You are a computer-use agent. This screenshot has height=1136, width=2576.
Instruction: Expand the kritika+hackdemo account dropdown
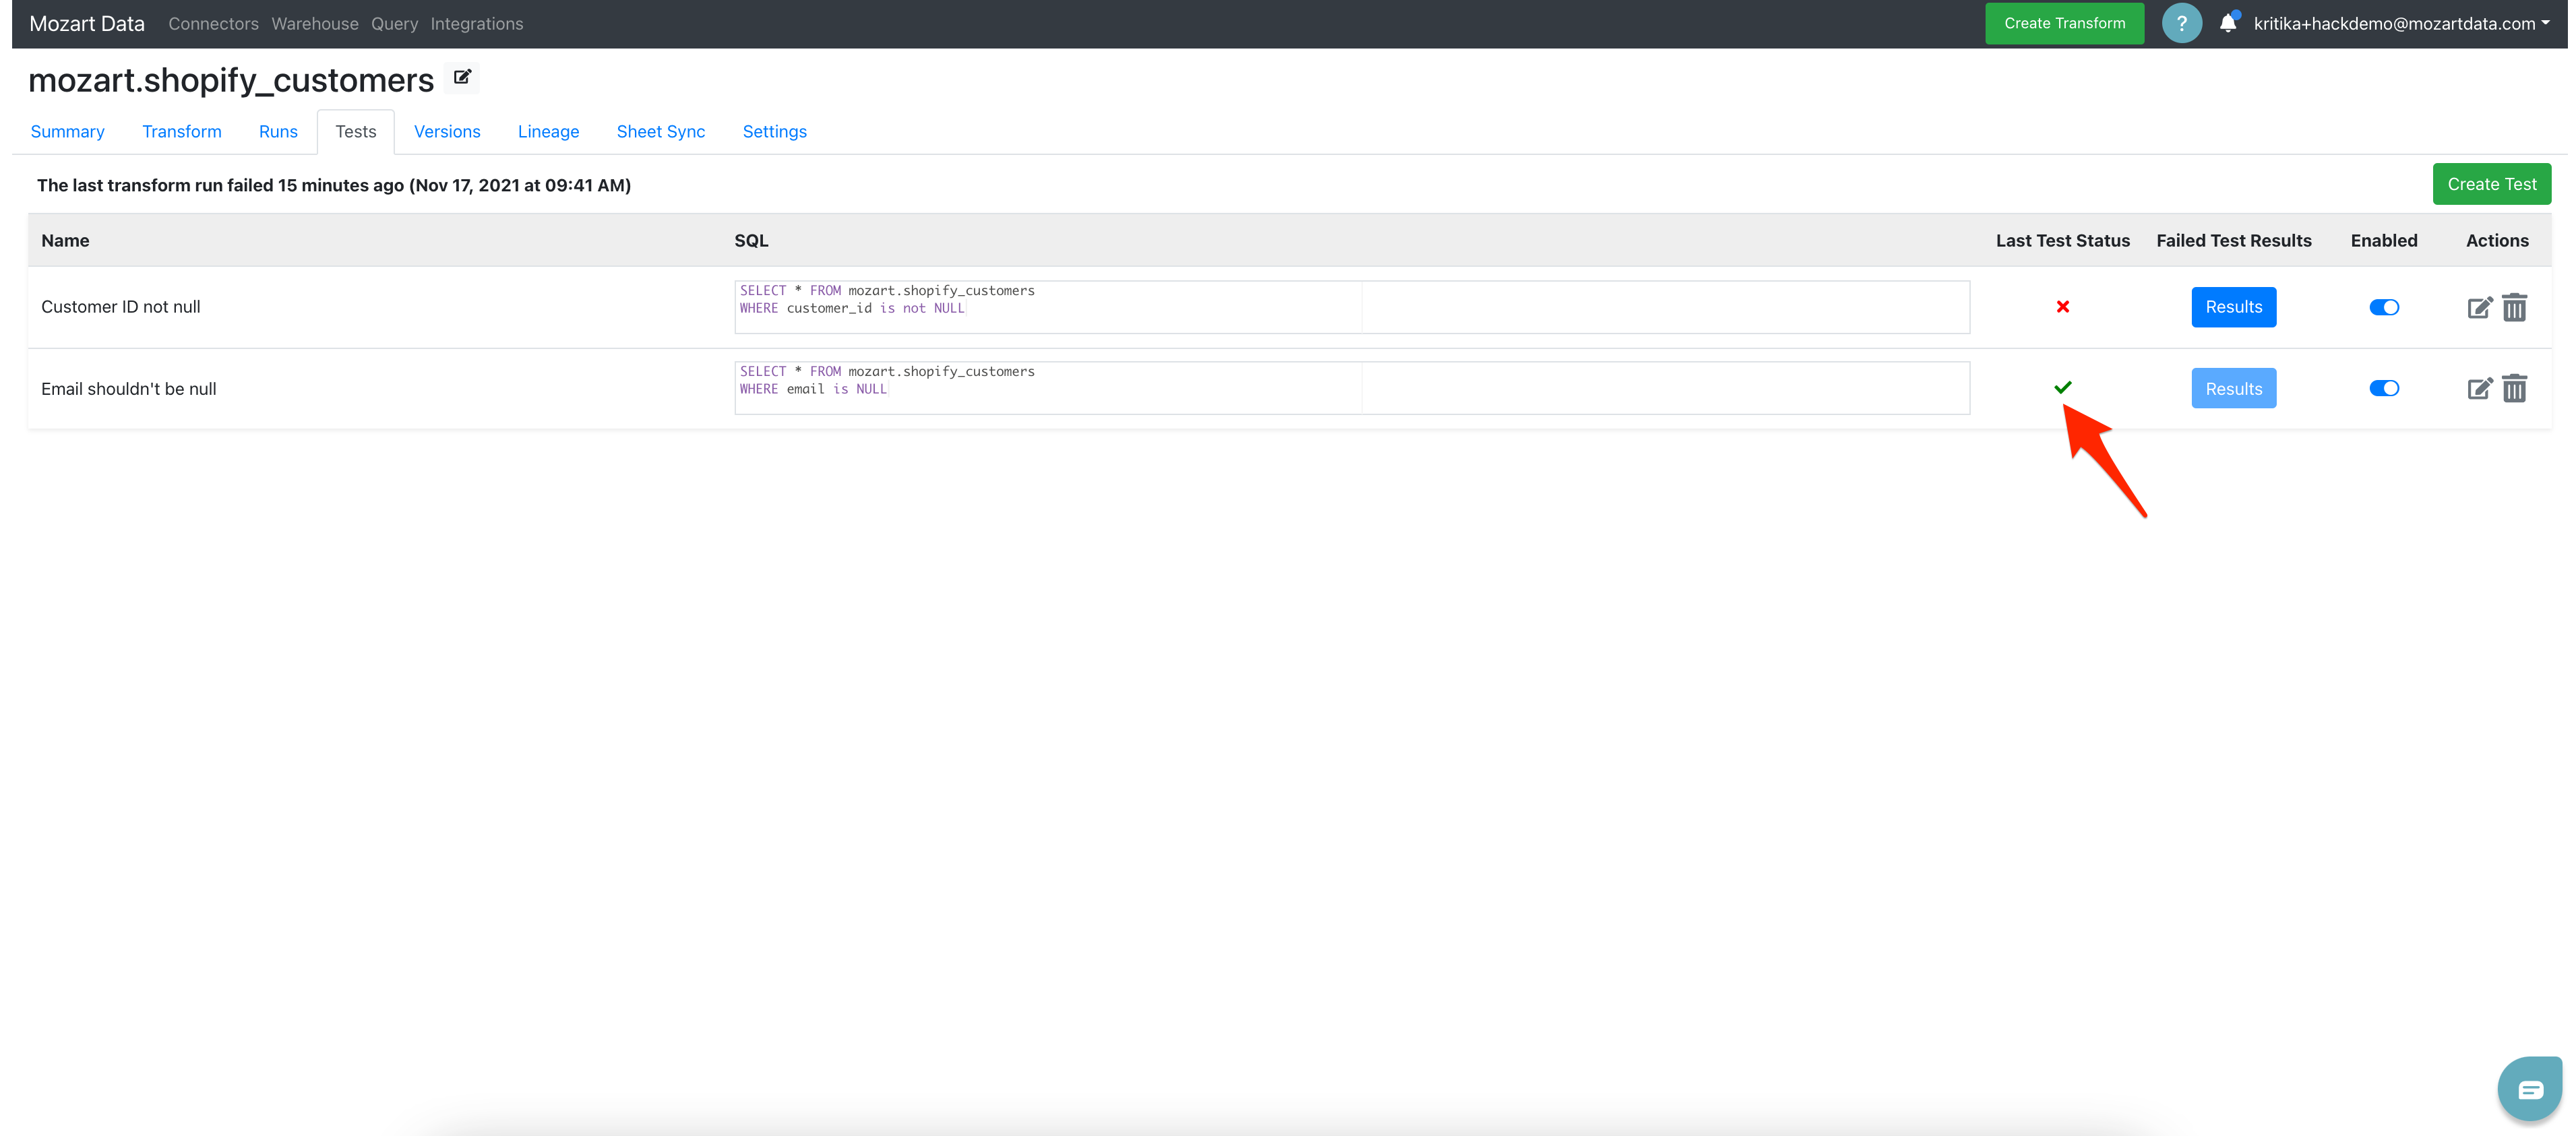tap(2401, 23)
